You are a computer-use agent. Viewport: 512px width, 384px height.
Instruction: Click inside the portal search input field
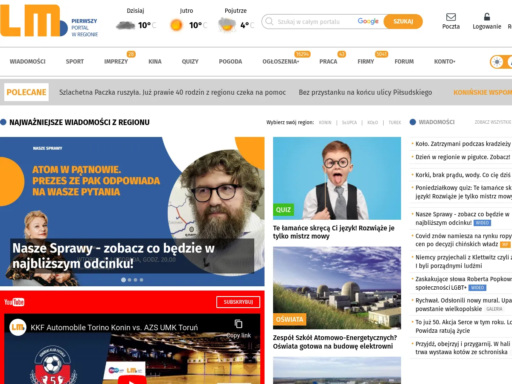point(316,21)
